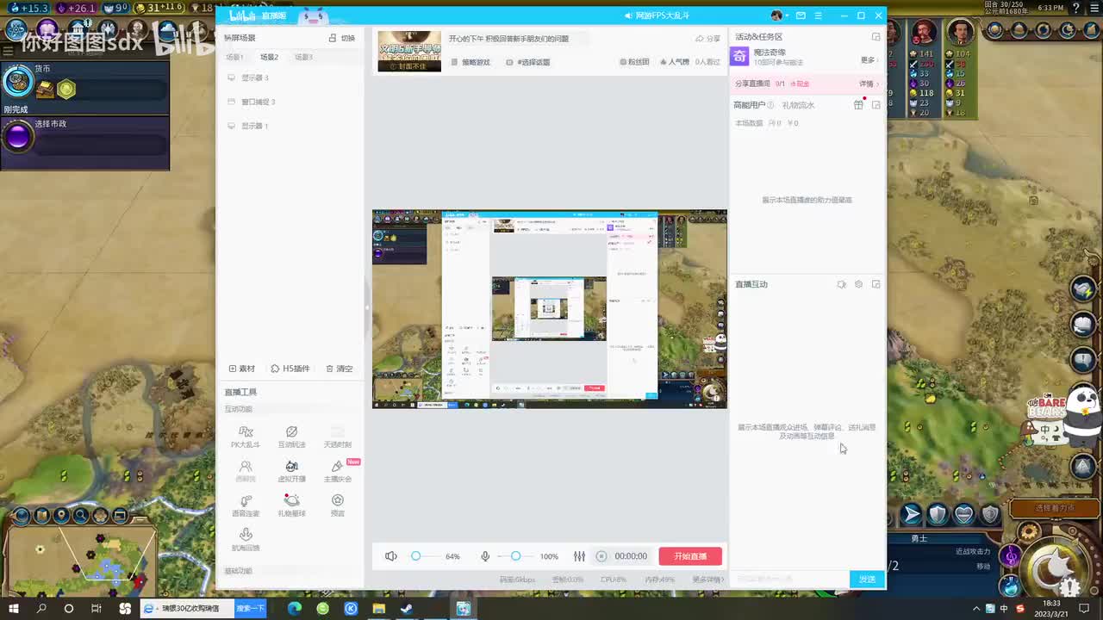
Task: Click the 搜索一下 taskbar search button
Action: [x=251, y=609]
